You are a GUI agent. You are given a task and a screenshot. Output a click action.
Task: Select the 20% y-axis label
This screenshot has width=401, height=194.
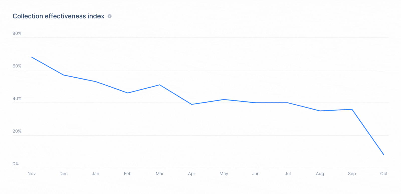17,131
